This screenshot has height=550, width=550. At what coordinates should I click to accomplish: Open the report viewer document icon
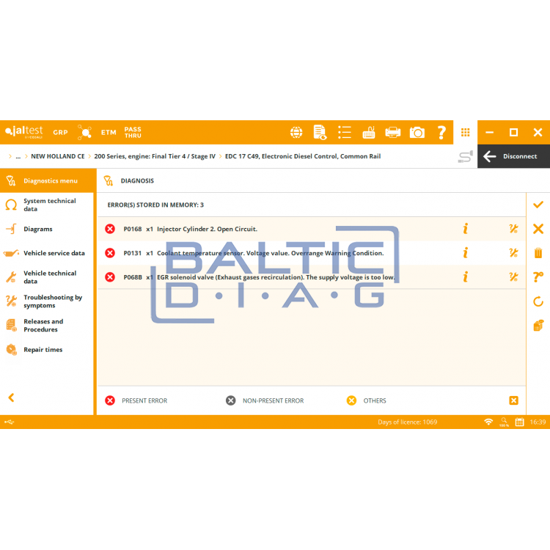coord(320,132)
